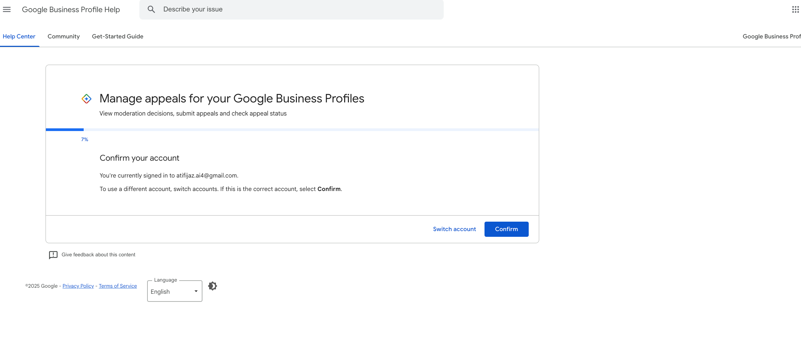Click Give feedback about this content
Viewport: 801px width, 351px height.
click(99, 255)
